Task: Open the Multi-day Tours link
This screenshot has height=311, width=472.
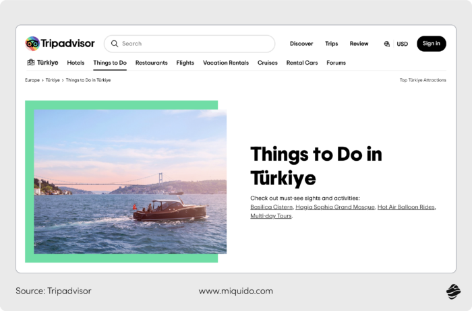Action: point(271,215)
